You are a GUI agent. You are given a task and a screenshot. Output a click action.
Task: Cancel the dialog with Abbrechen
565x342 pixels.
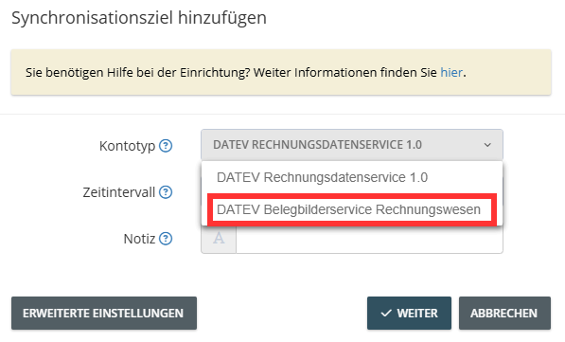click(x=504, y=314)
